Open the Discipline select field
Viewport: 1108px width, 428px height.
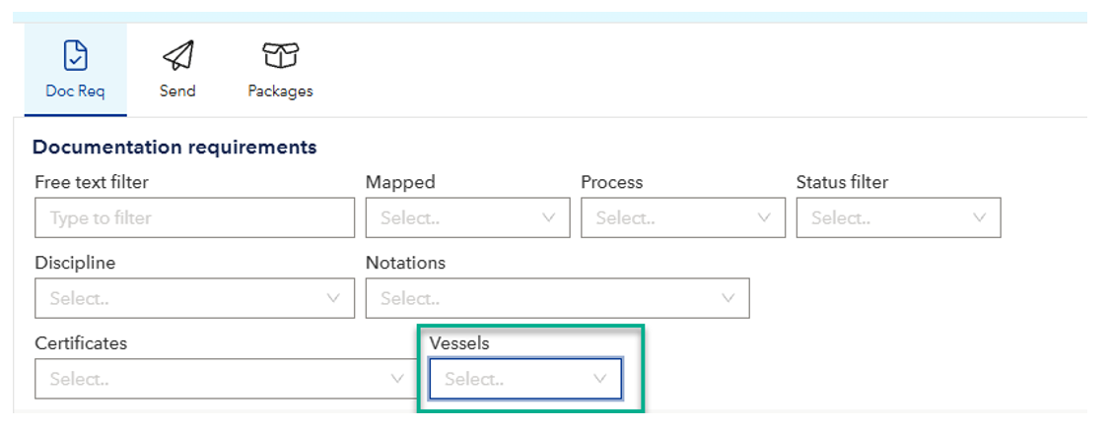click(x=177, y=298)
